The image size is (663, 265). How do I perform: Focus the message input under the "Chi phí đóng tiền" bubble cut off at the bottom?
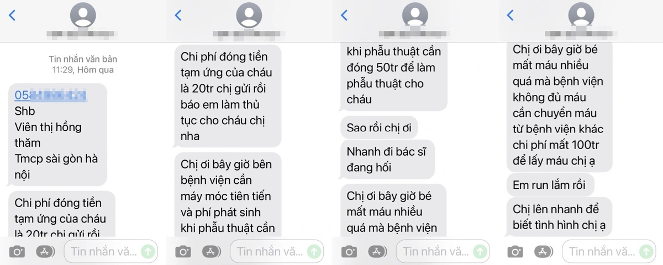coord(110,252)
